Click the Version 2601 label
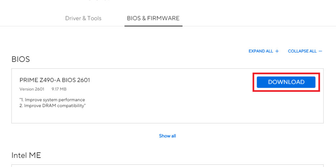This screenshot has height=167, width=336. [x=32, y=89]
